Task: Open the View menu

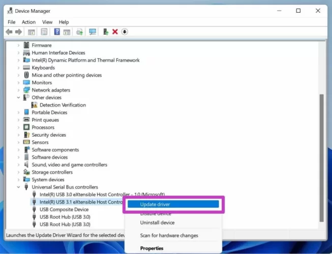Action: [47, 22]
